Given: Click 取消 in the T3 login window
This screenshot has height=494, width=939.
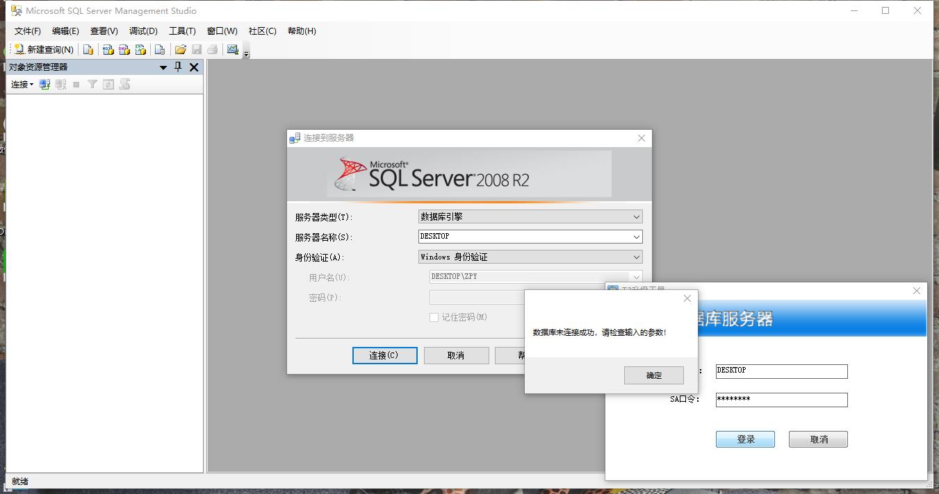Looking at the screenshot, I should point(819,439).
